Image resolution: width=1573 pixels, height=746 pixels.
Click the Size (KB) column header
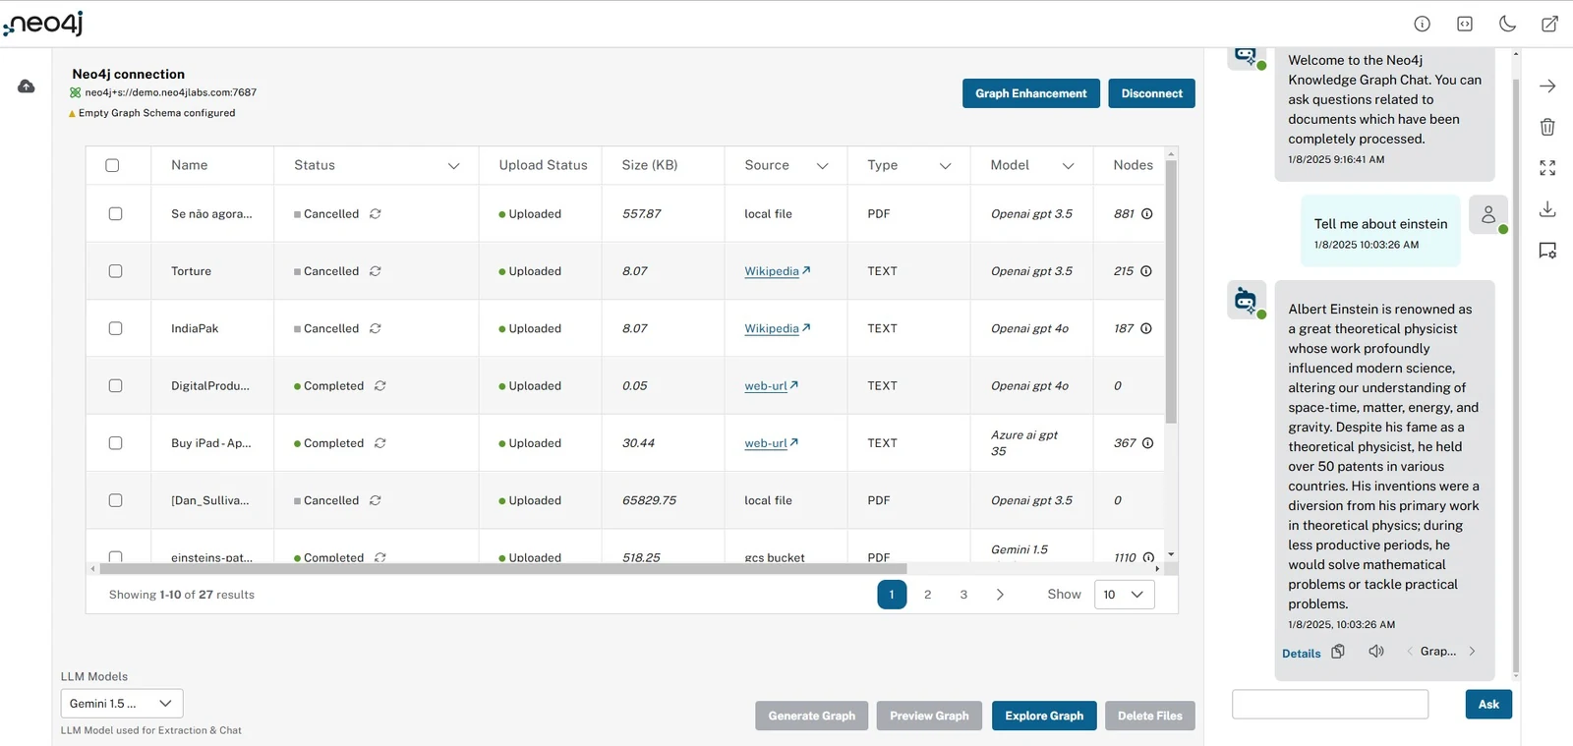(x=649, y=165)
